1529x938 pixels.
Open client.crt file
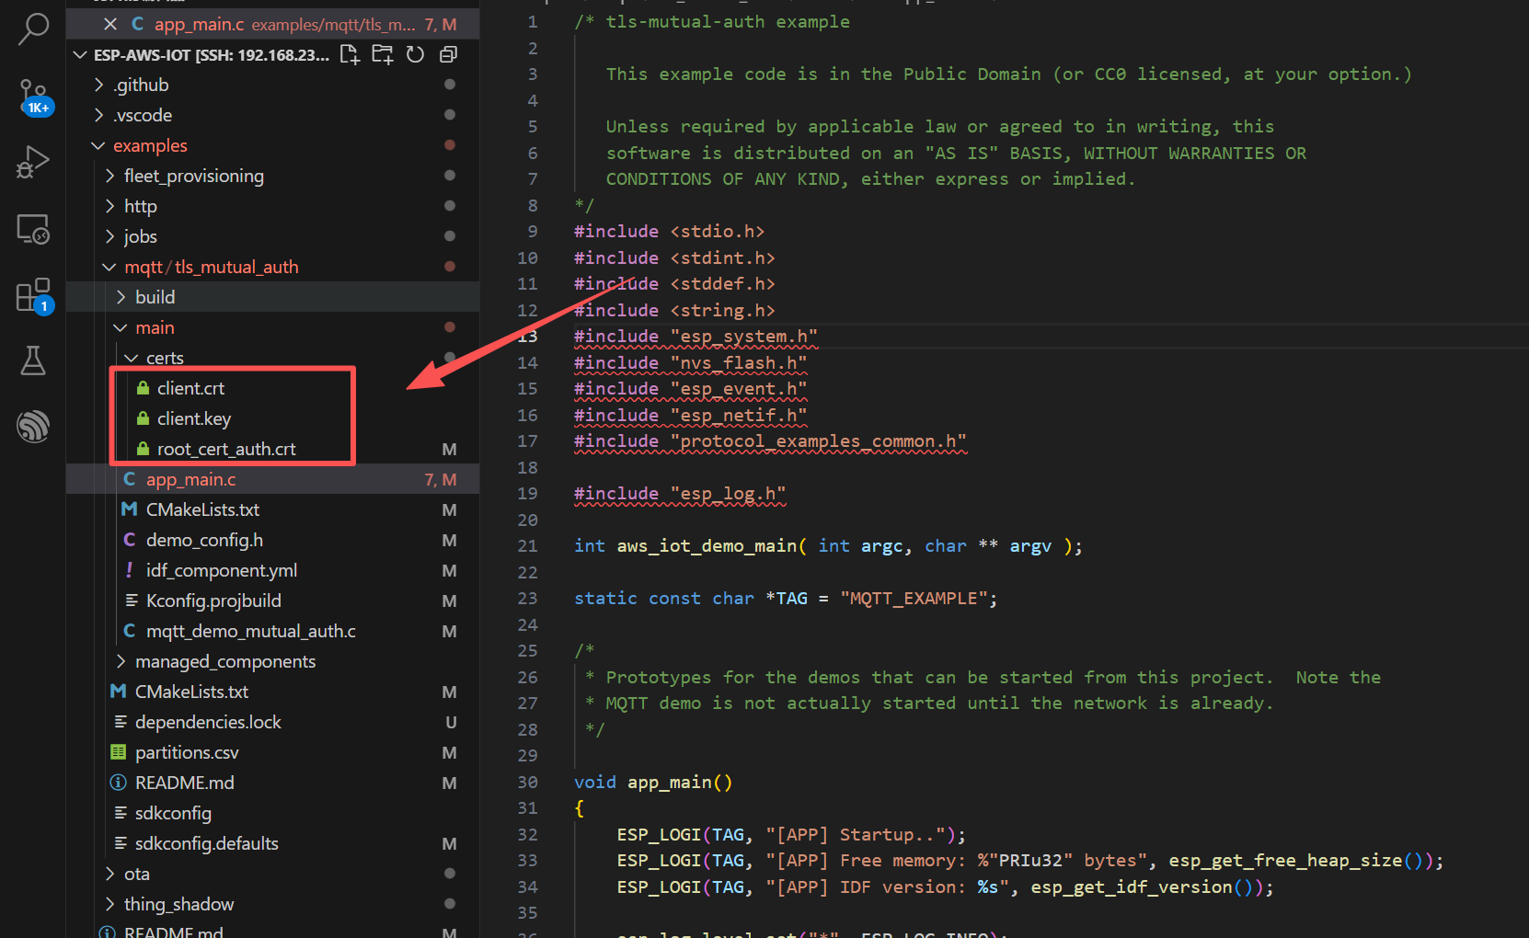(272, 388)
